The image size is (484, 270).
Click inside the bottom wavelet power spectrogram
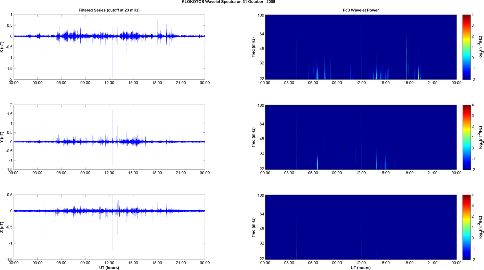point(361,227)
